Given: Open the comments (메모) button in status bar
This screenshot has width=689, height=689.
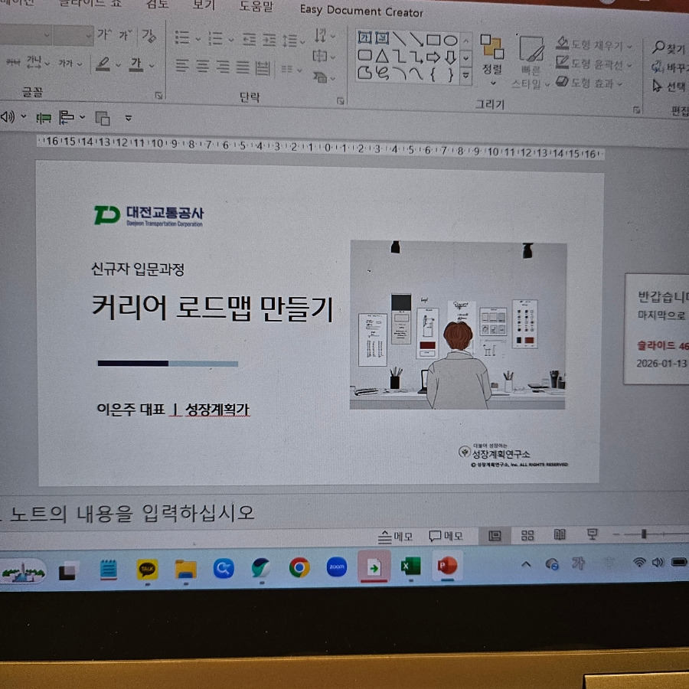Looking at the screenshot, I should click(447, 536).
